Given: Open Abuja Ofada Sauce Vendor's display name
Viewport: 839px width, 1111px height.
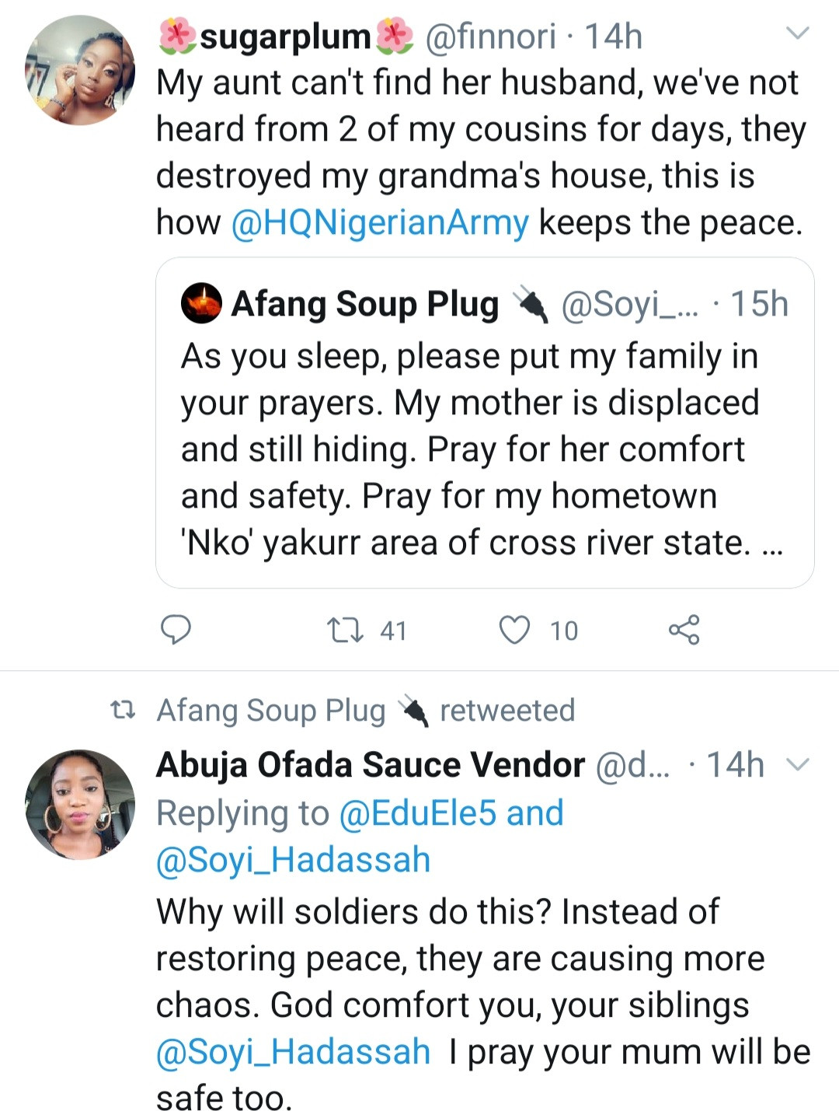Looking at the screenshot, I should (371, 765).
